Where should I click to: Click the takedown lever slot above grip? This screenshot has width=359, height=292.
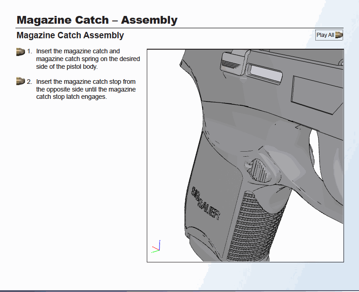pyautogui.click(x=266, y=72)
